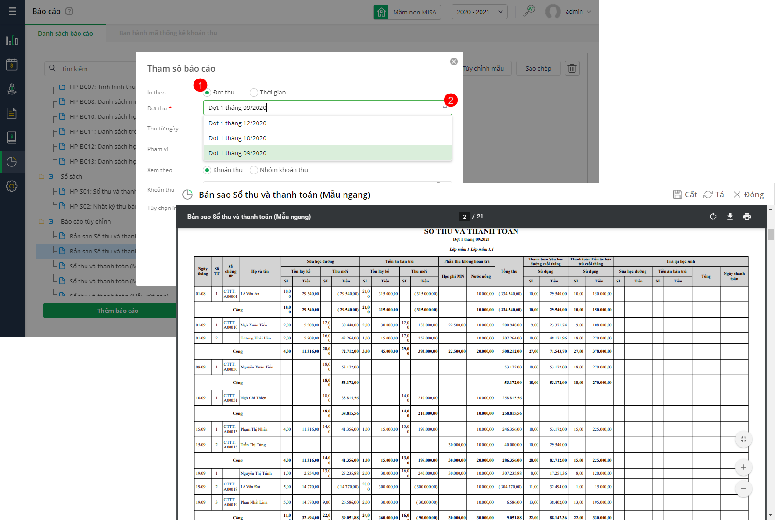Click the Sao chép button
Screen dimensions: 775x520
[538, 68]
